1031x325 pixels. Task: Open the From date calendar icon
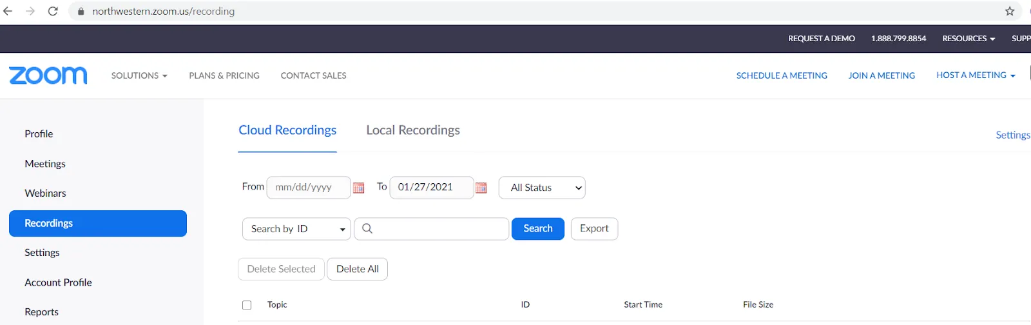[359, 188]
